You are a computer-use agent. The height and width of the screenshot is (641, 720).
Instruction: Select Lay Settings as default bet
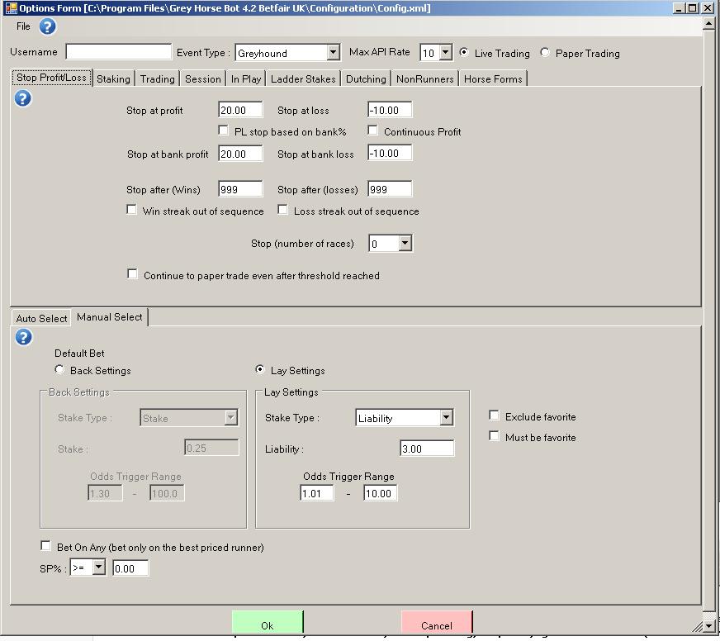(x=260, y=369)
